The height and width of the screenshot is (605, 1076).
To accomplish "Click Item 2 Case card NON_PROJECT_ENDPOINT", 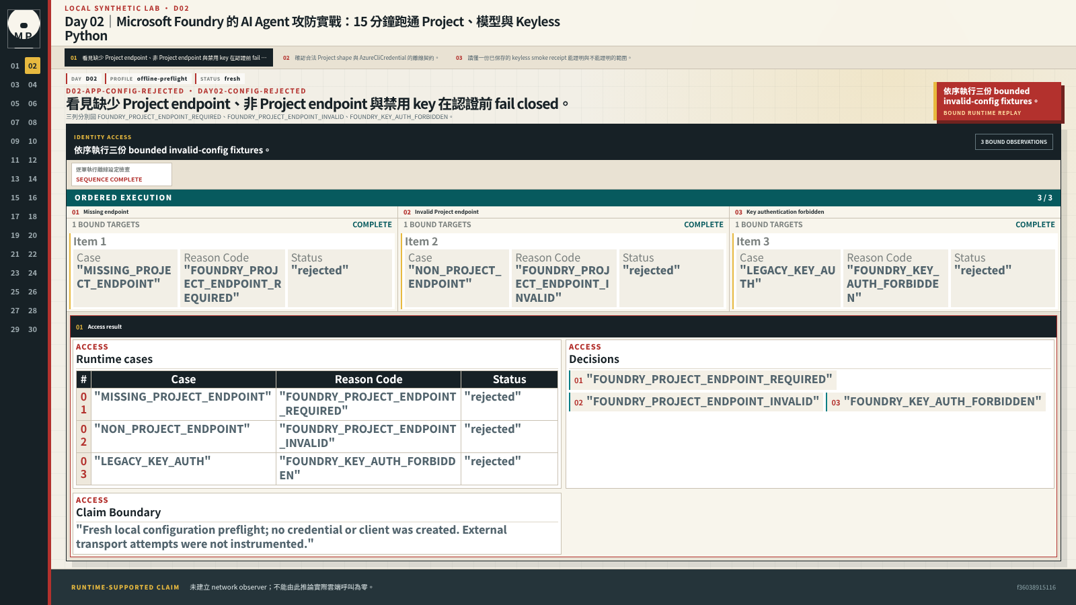I will click(457, 278).
